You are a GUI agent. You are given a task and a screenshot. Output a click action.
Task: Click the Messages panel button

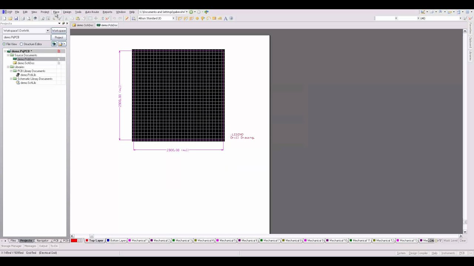[x=30, y=246]
